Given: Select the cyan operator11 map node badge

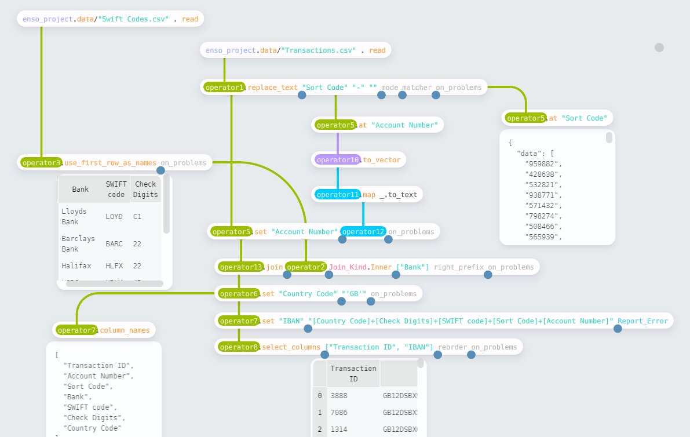Looking at the screenshot, I should pyautogui.click(x=337, y=195).
